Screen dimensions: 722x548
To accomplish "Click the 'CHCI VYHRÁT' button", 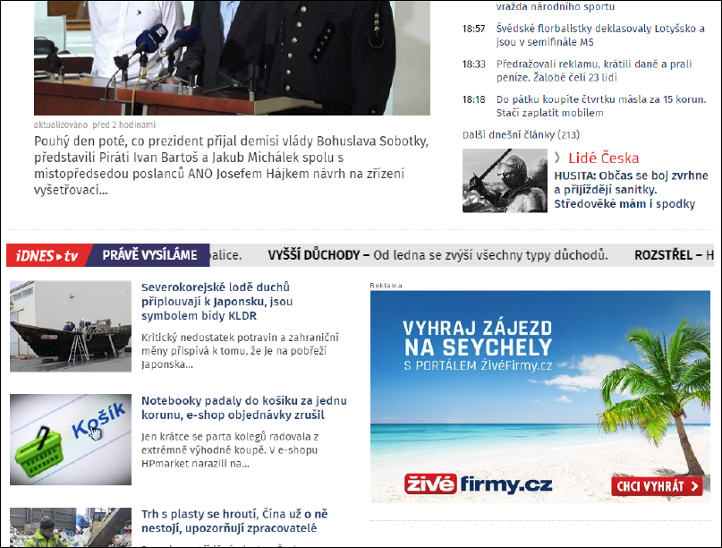I will [x=657, y=486].
